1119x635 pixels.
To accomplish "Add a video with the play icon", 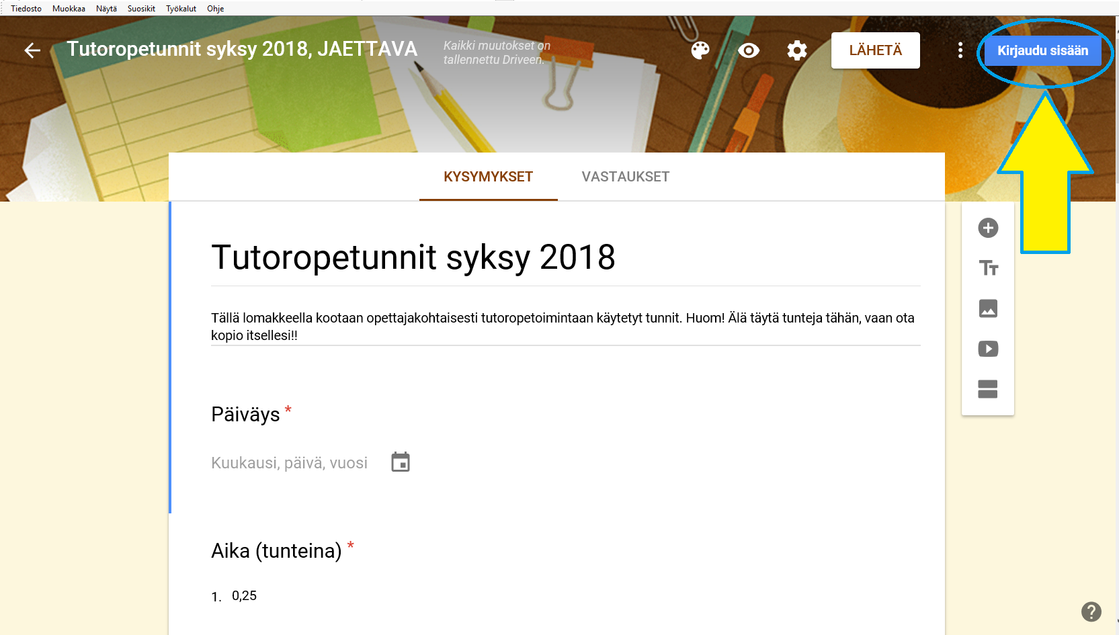I will tap(988, 349).
